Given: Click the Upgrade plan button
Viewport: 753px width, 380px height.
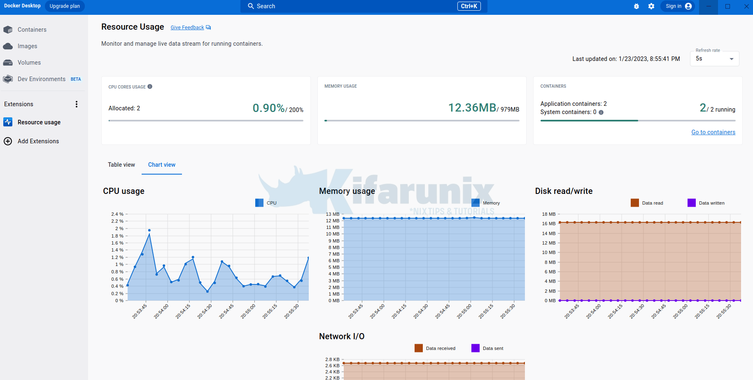Looking at the screenshot, I should click(65, 6).
